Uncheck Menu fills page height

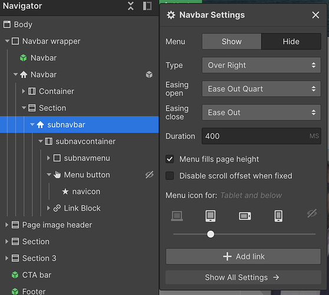pos(170,159)
